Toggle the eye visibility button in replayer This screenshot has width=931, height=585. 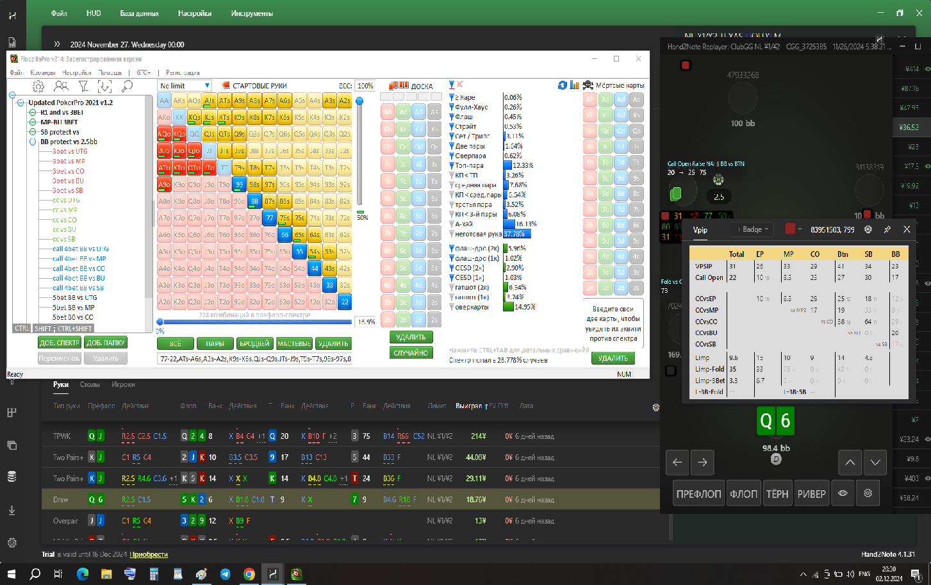point(843,493)
